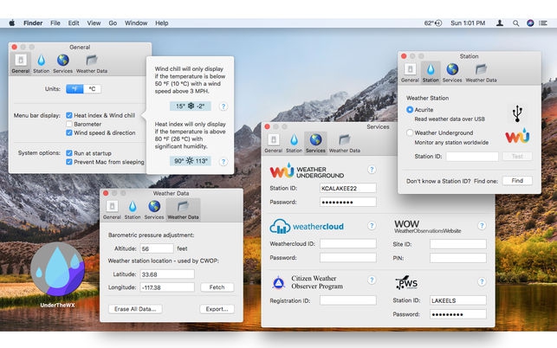The width and height of the screenshot is (557, 348).
Task: Enable the Barometer checkbox
Action: [x=69, y=125]
